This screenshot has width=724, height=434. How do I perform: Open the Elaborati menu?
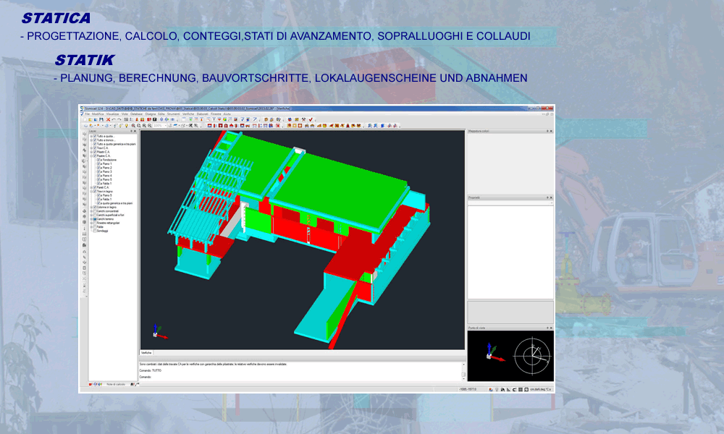coord(202,114)
